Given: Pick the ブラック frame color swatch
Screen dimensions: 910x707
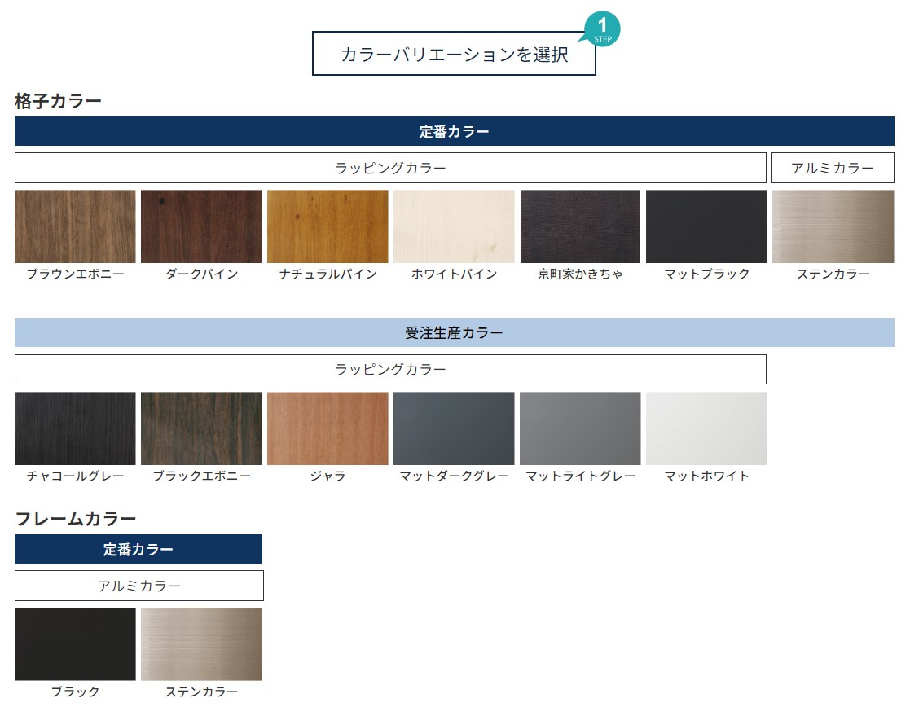Looking at the screenshot, I should (x=75, y=643).
